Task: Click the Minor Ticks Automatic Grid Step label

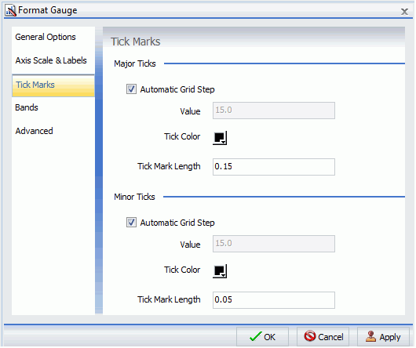Action: [x=177, y=223]
